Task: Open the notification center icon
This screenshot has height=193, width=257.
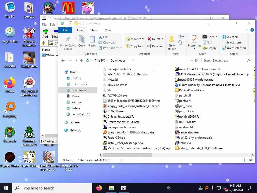Action: [x=249, y=188]
